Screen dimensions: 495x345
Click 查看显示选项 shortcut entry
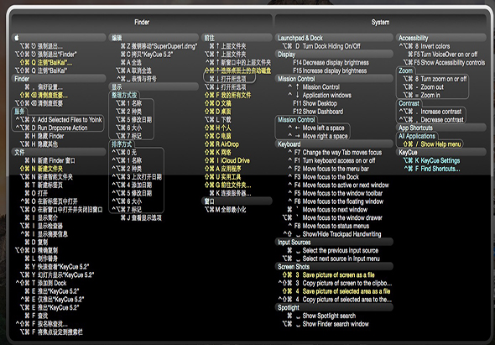click(141, 218)
